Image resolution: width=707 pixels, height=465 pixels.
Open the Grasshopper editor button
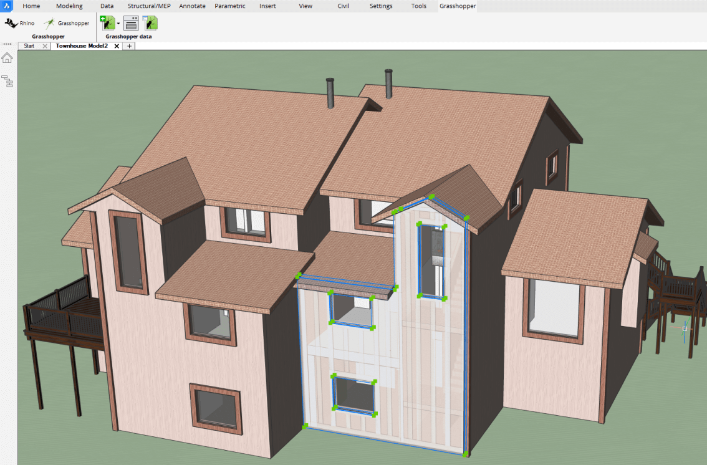pos(67,23)
